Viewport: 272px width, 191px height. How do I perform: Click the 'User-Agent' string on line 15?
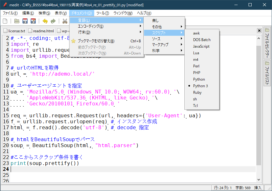click(164, 116)
